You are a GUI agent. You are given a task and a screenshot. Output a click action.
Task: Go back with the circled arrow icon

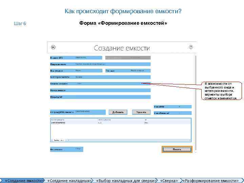pyautogui.click(x=53, y=47)
